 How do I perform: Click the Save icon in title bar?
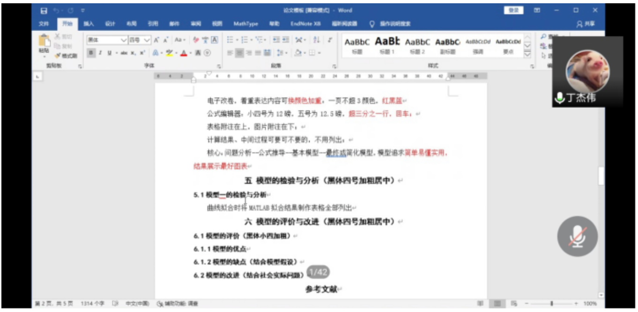click(44, 10)
